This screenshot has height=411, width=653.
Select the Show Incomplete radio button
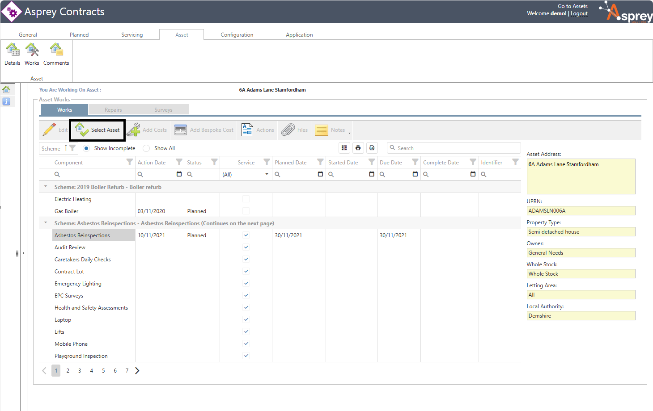tap(86, 148)
